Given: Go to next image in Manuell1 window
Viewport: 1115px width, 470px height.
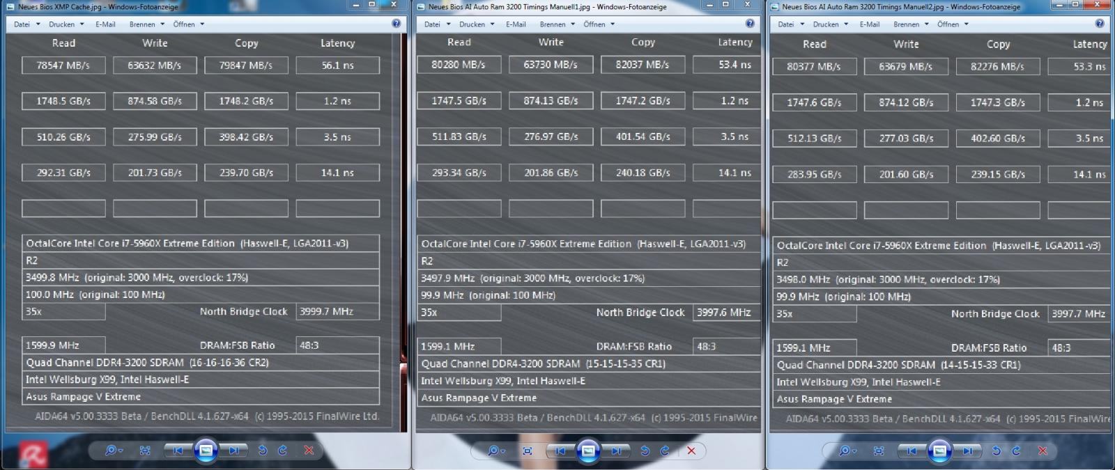Looking at the screenshot, I should 616,451.
